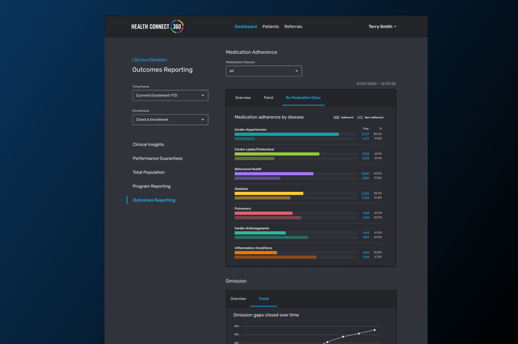Open the 2,756 Diabetes population link

[x=366, y=197]
